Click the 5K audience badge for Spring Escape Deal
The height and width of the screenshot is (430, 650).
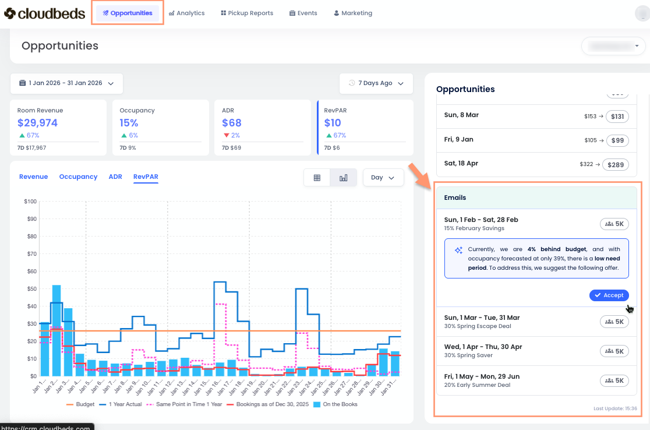(x=614, y=322)
